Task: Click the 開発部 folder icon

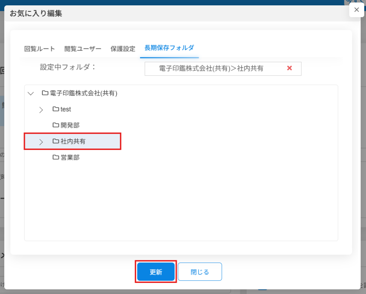Action: tap(55, 125)
